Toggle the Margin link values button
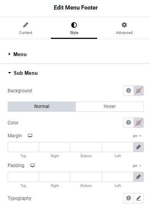The width and height of the screenshot is (150, 214). pos(139,147)
